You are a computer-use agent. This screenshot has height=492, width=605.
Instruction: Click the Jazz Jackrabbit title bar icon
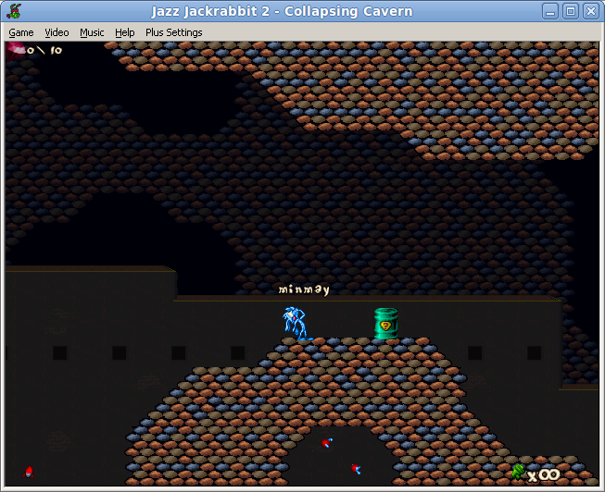point(14,11)
